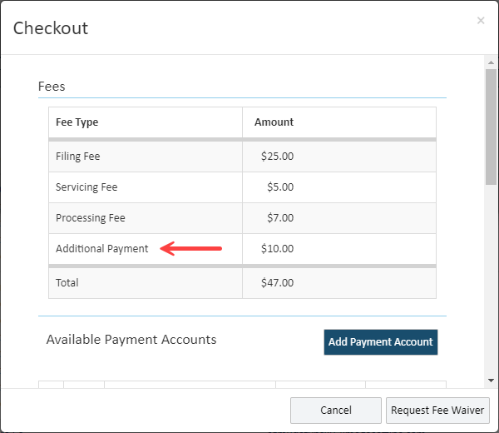Select the Processing Fee row

(242, 218)
